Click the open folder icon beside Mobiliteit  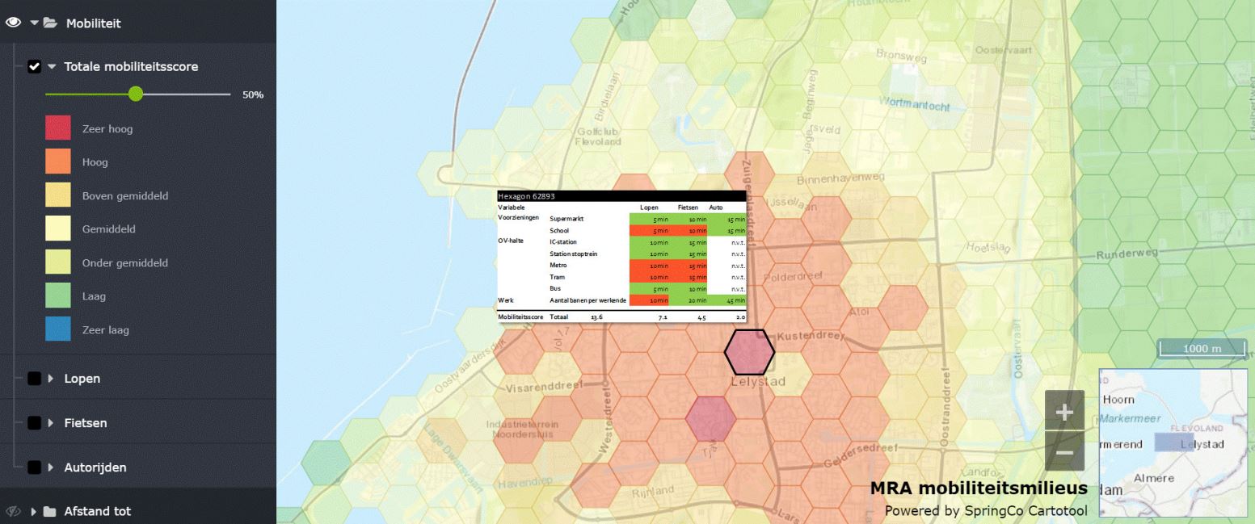(x=50, y=23)
